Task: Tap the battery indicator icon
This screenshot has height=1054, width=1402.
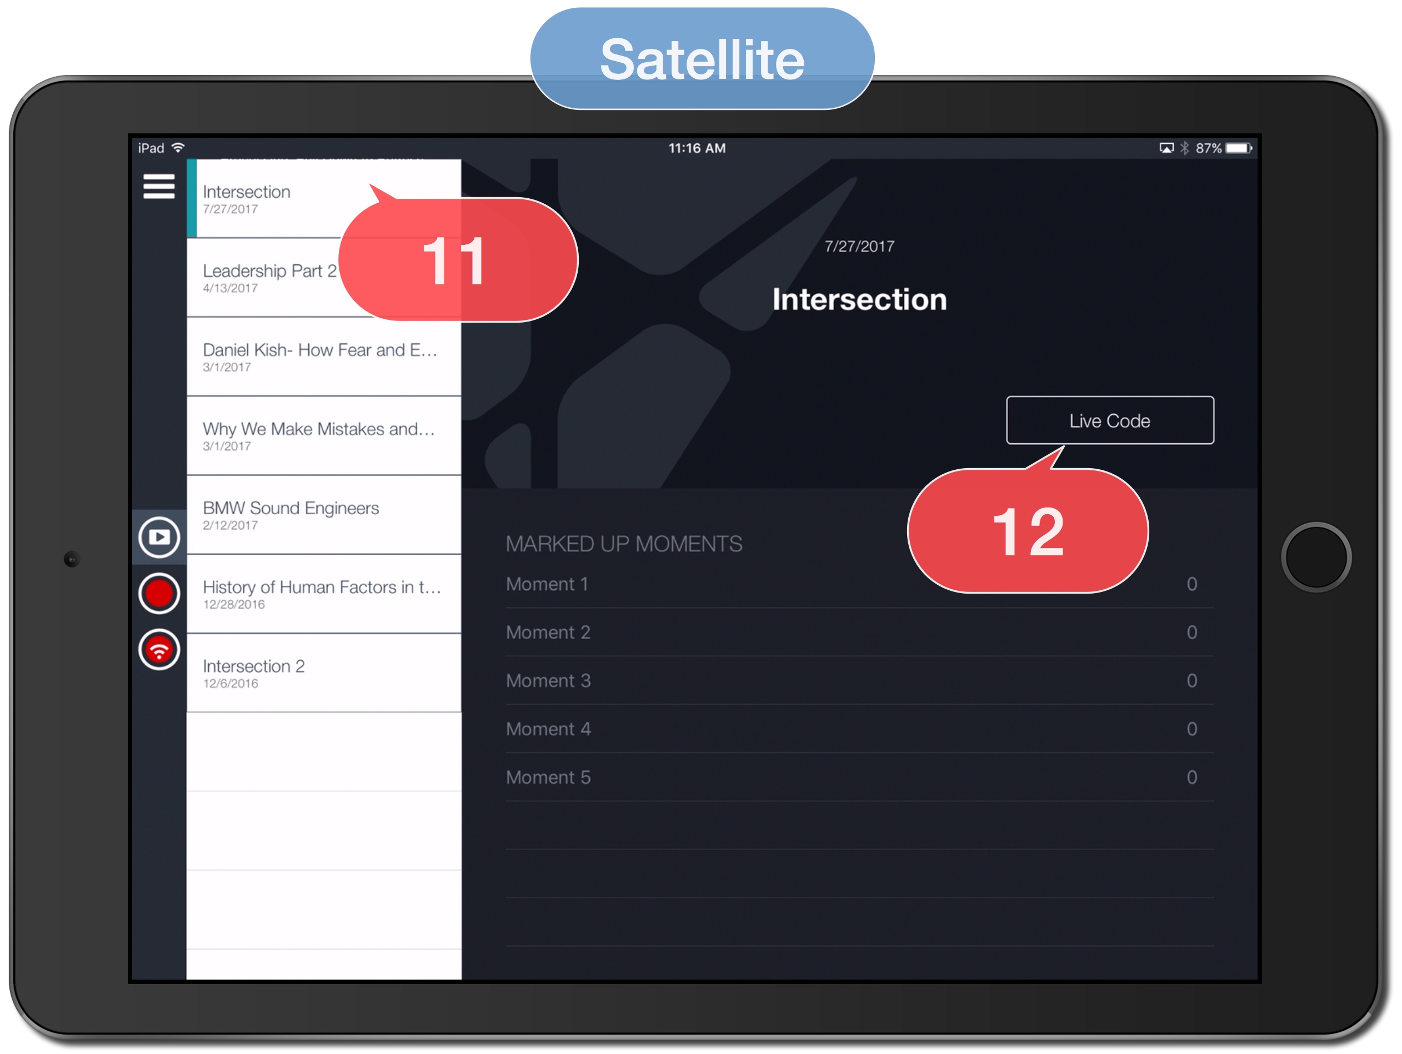Action: tap(1238, 148)
